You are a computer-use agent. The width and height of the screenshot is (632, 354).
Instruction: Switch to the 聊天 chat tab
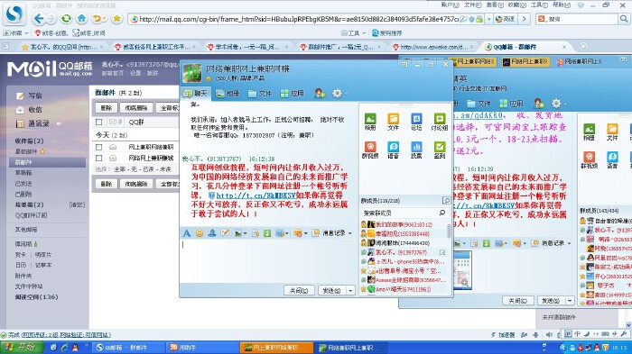[x=196, y=94]
